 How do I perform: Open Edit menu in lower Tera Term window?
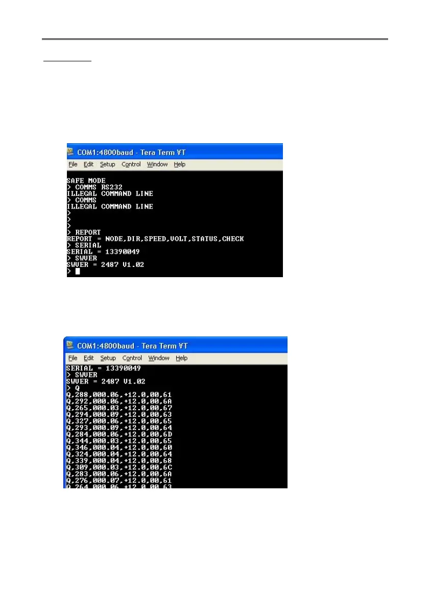tap(89, 358)
